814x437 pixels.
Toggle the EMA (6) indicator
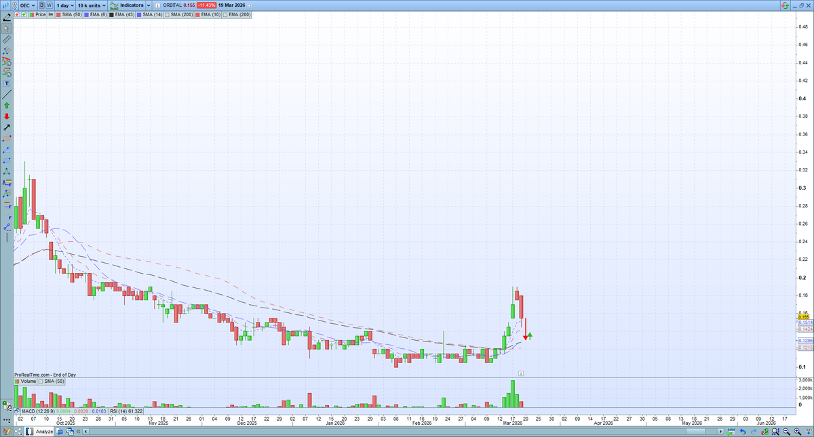(96, 15)
